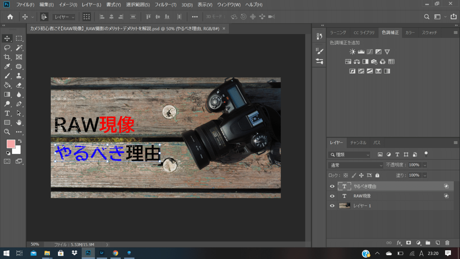This screenshot has width=460, height=259.
Task: Select the Gradient tool
Action: click(7, 95)
